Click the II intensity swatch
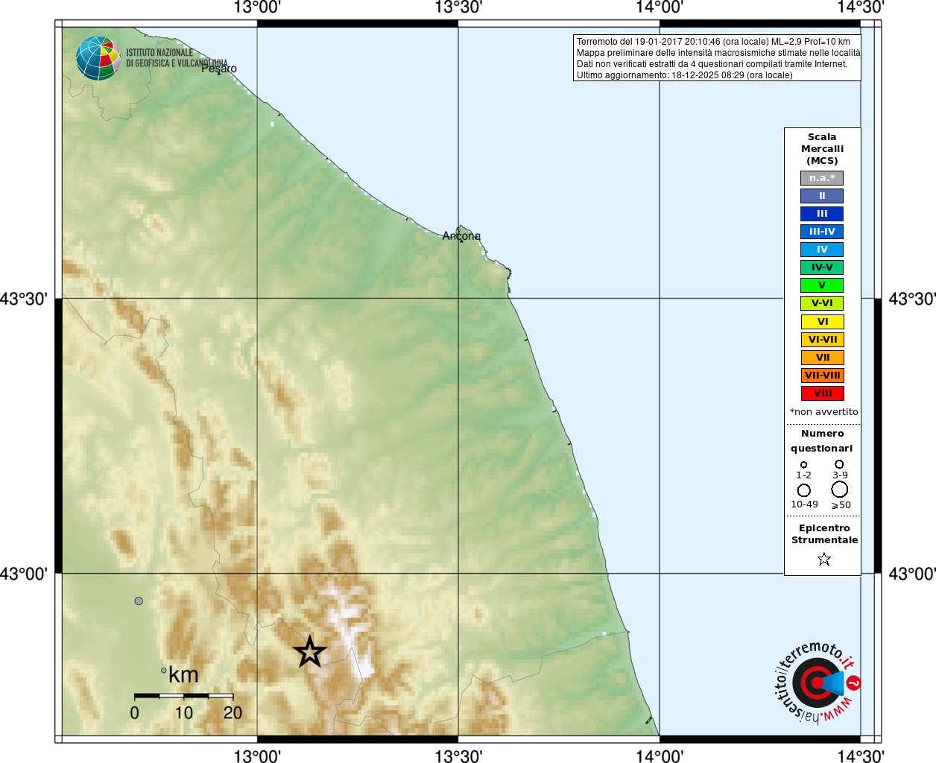 click(x=822, y=196)
